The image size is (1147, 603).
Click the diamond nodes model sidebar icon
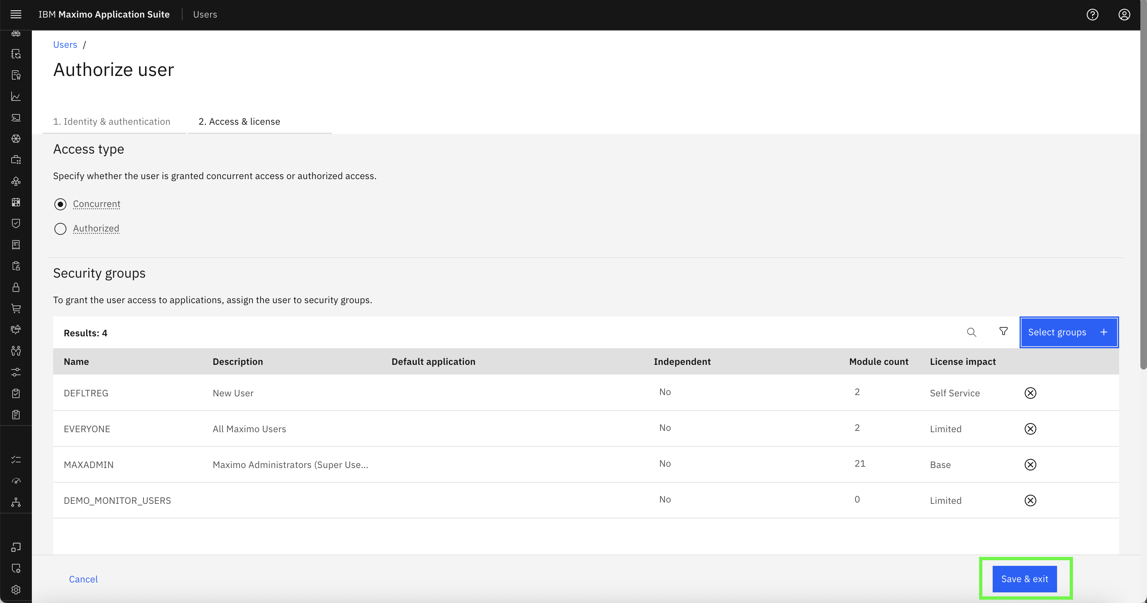tap(16, 181)
